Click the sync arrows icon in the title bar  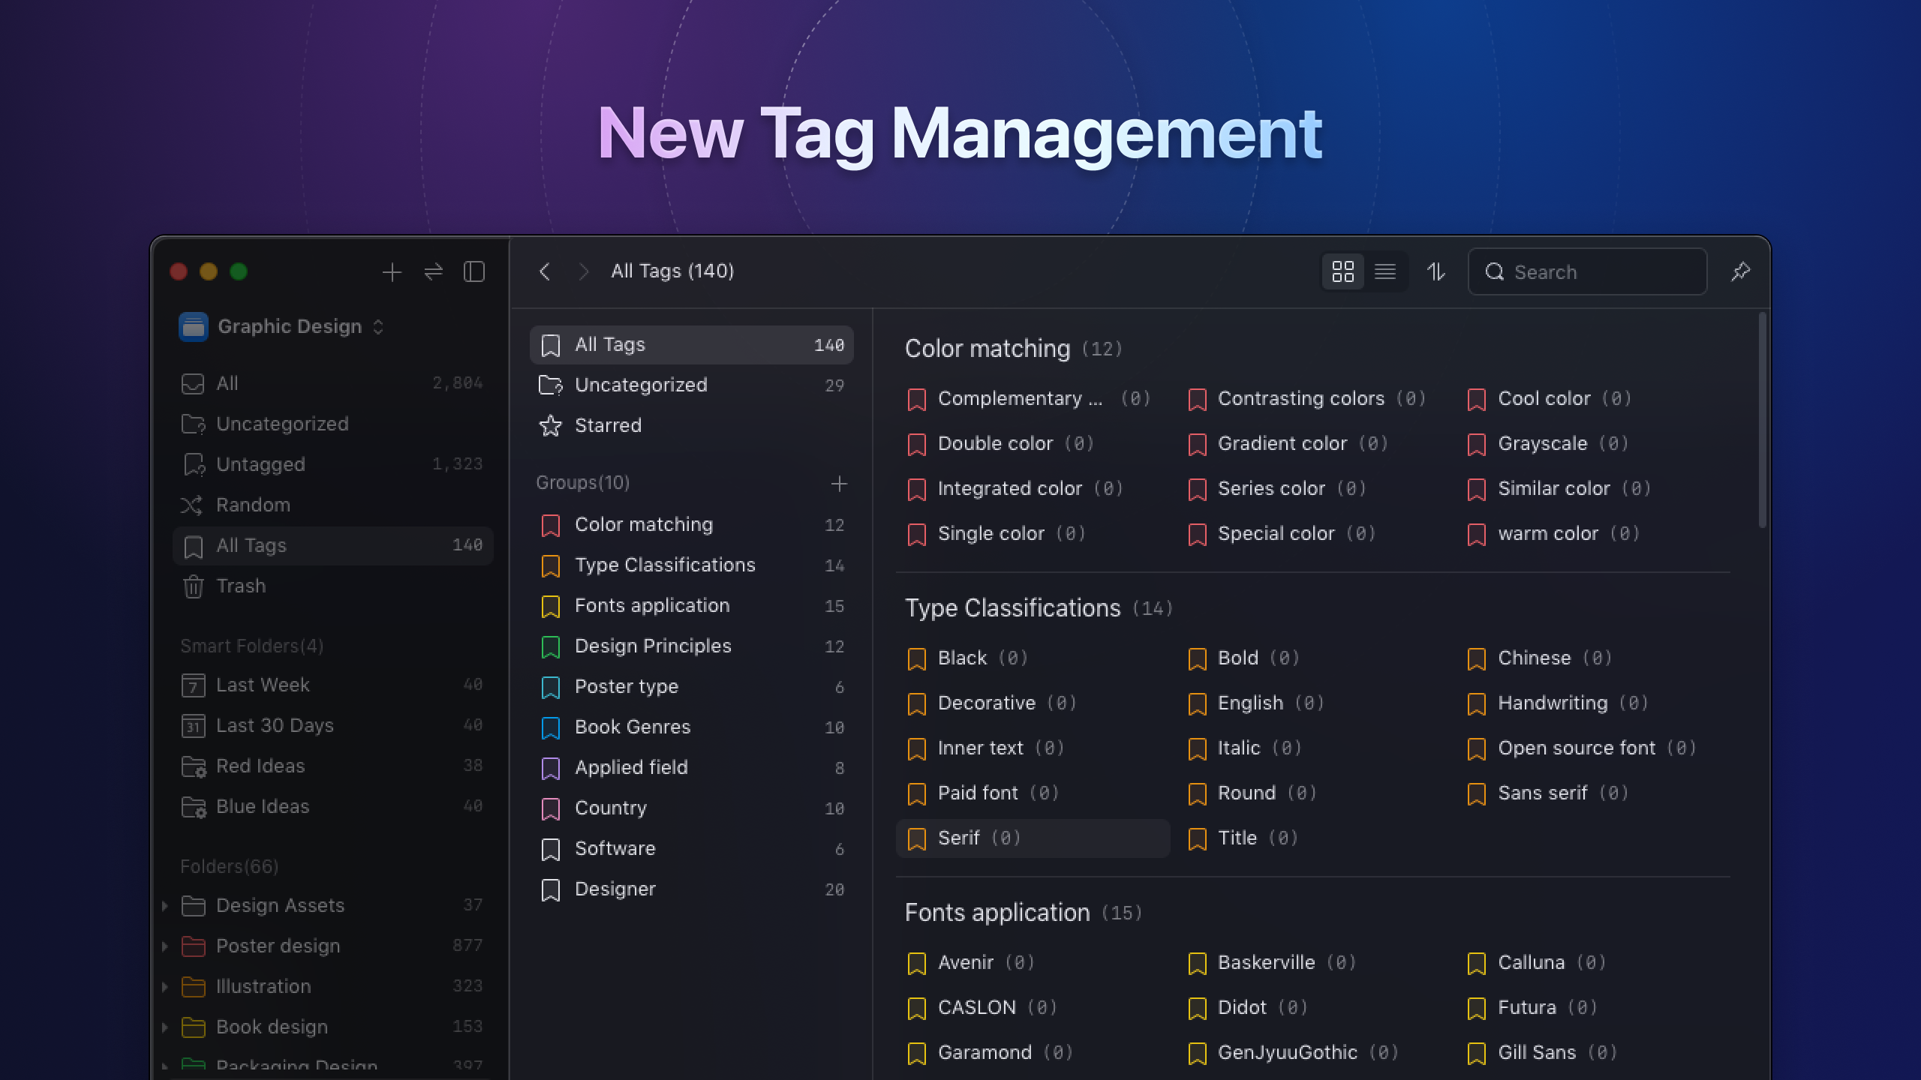click(433, 272)
